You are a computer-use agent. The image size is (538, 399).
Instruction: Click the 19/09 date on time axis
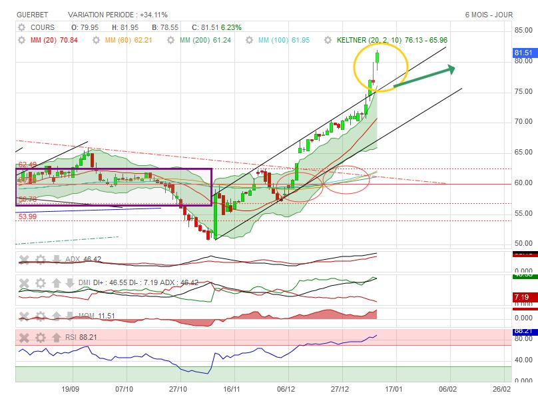point(71,389)
